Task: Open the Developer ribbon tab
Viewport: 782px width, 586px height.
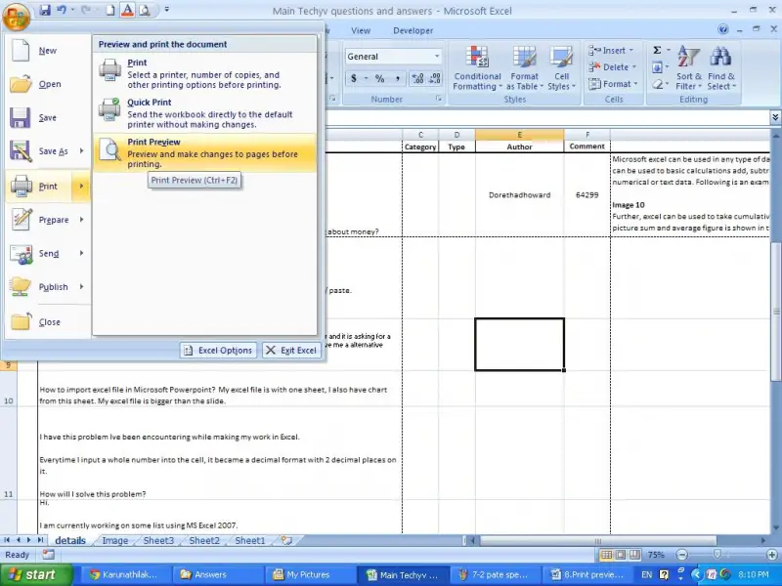Action: pos(413,30)
